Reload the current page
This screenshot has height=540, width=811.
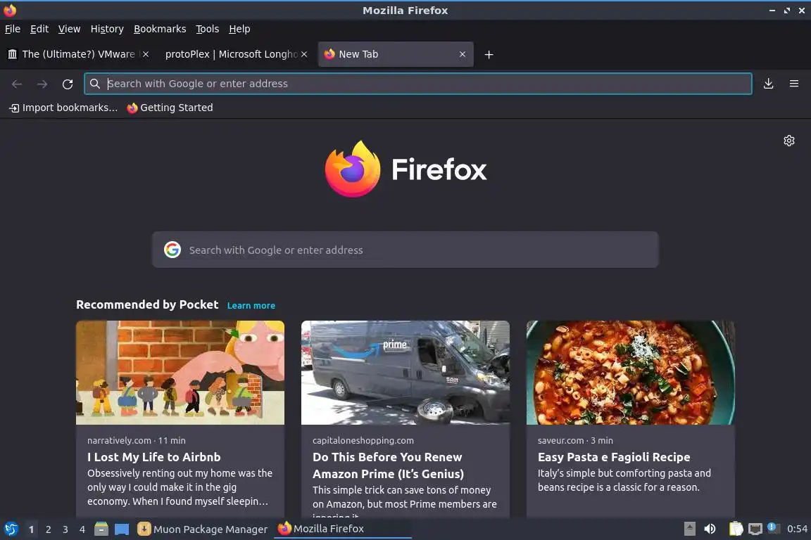pos(68,84)
